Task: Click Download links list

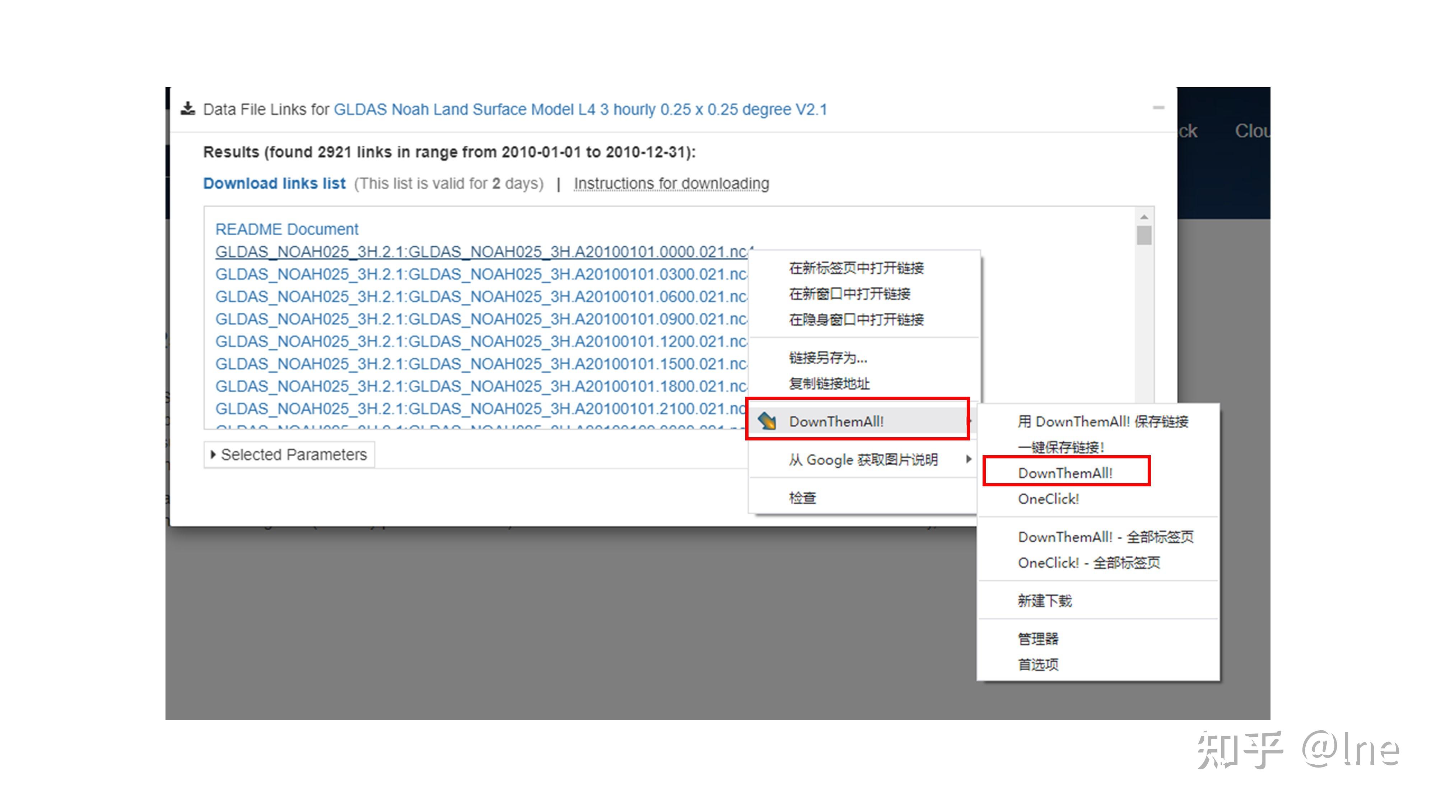Action: 274,183
